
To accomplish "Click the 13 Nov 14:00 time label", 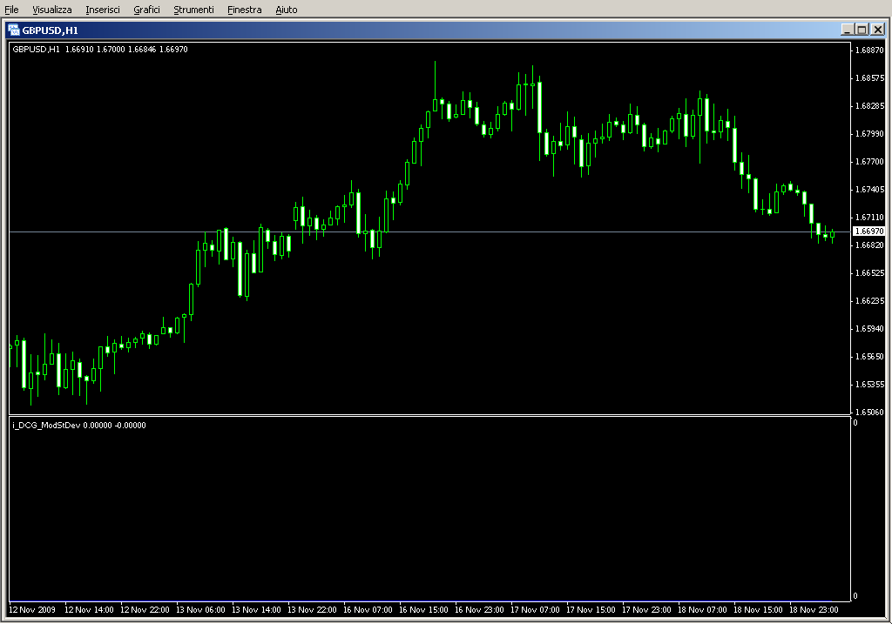I will pyautogui.click(x=257, y=610).
